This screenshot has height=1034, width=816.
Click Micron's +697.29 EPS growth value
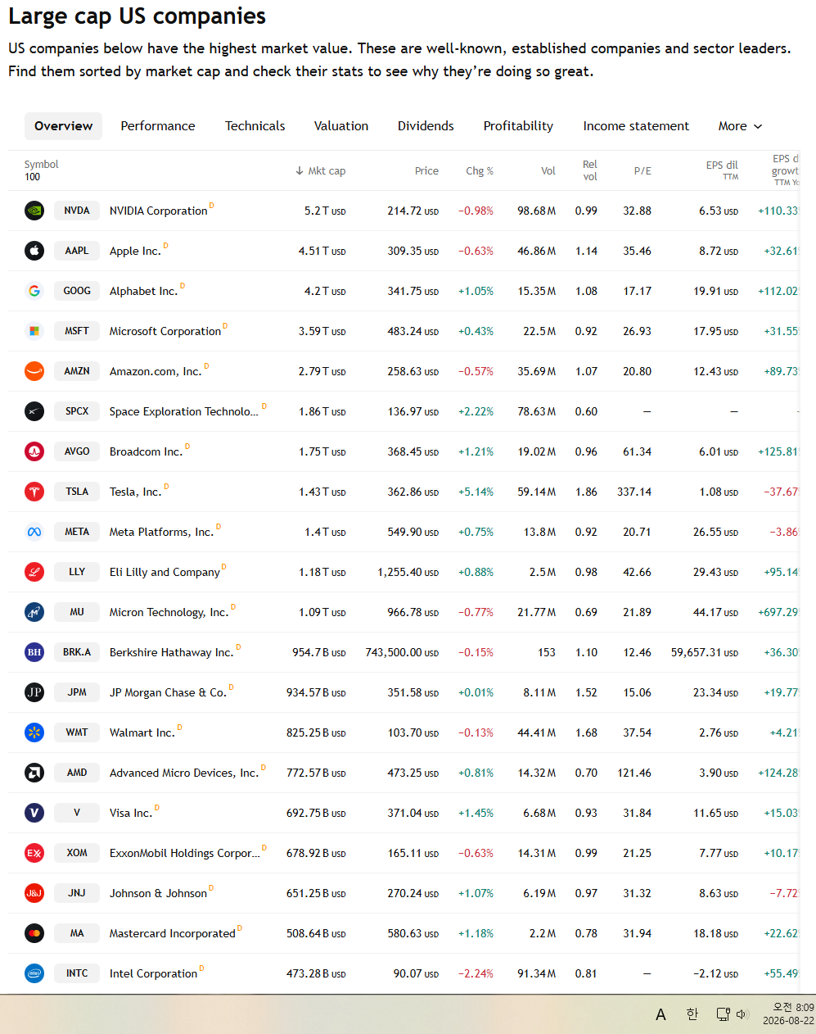coord(778,612)
